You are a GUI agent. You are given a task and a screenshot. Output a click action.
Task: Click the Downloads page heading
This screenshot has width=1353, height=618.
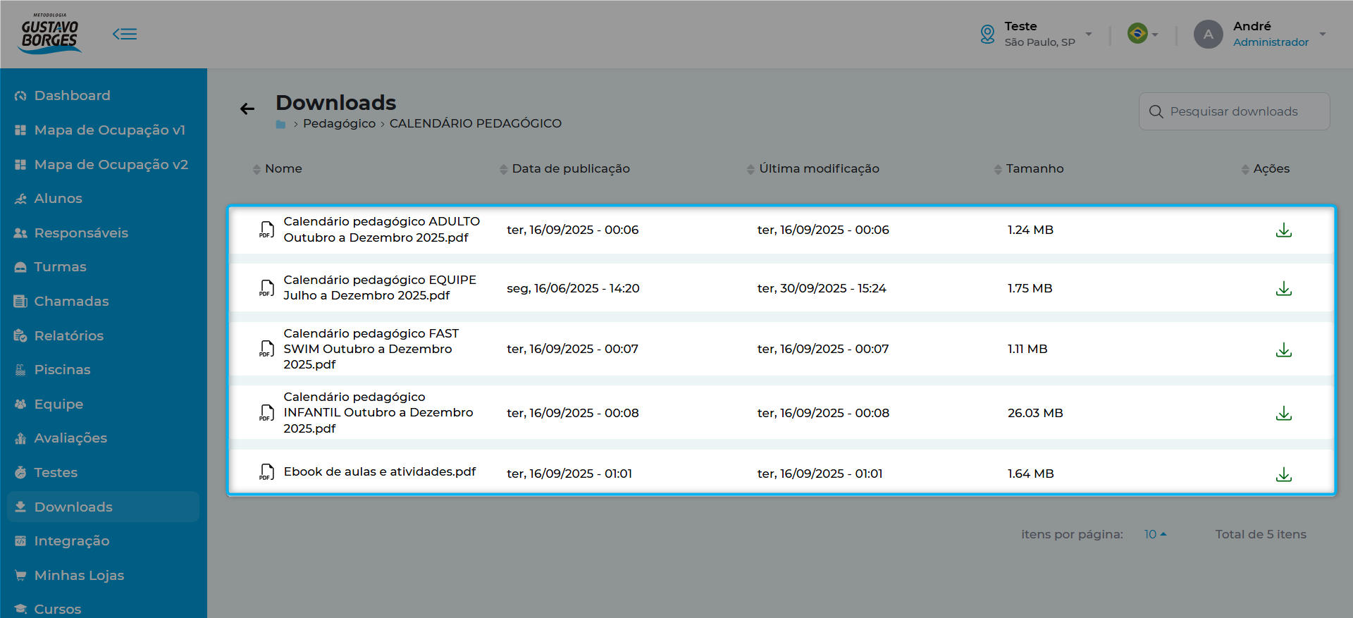(336, 103)
